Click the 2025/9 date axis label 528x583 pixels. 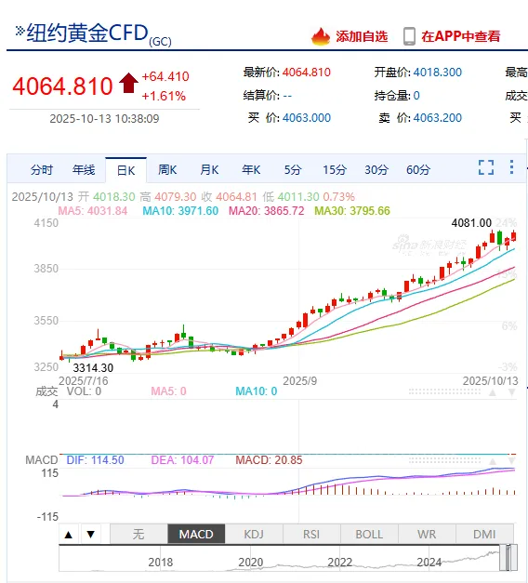pyautogui.click(x=299, y=381)
